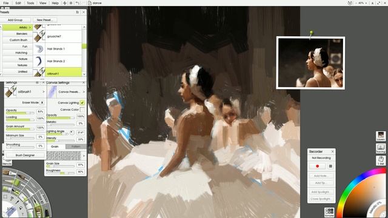The image size is (388, 218).
Task: Click Add Group button in Presets
Action: coord(15,20)
